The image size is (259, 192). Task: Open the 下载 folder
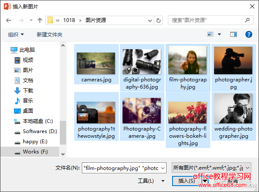click(24, 90)
